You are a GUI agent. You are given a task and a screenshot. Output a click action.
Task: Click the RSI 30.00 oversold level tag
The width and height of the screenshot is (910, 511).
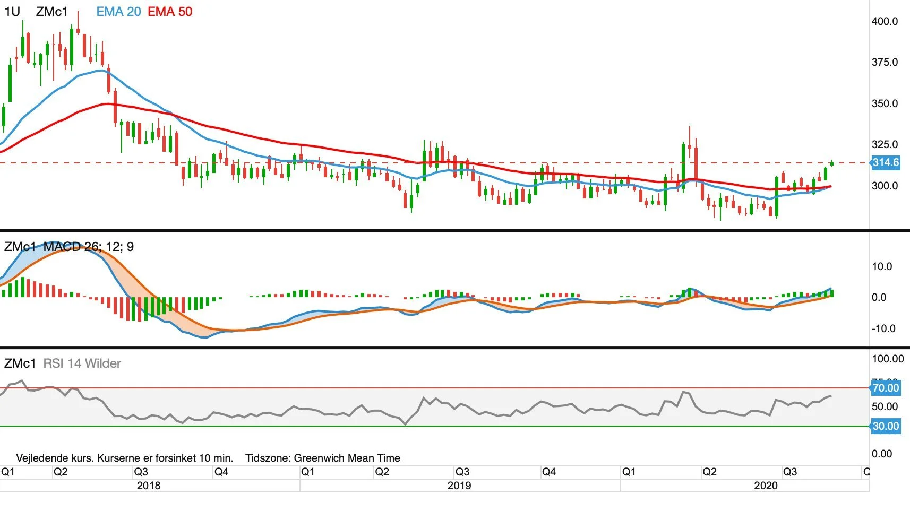pos(886,426)
